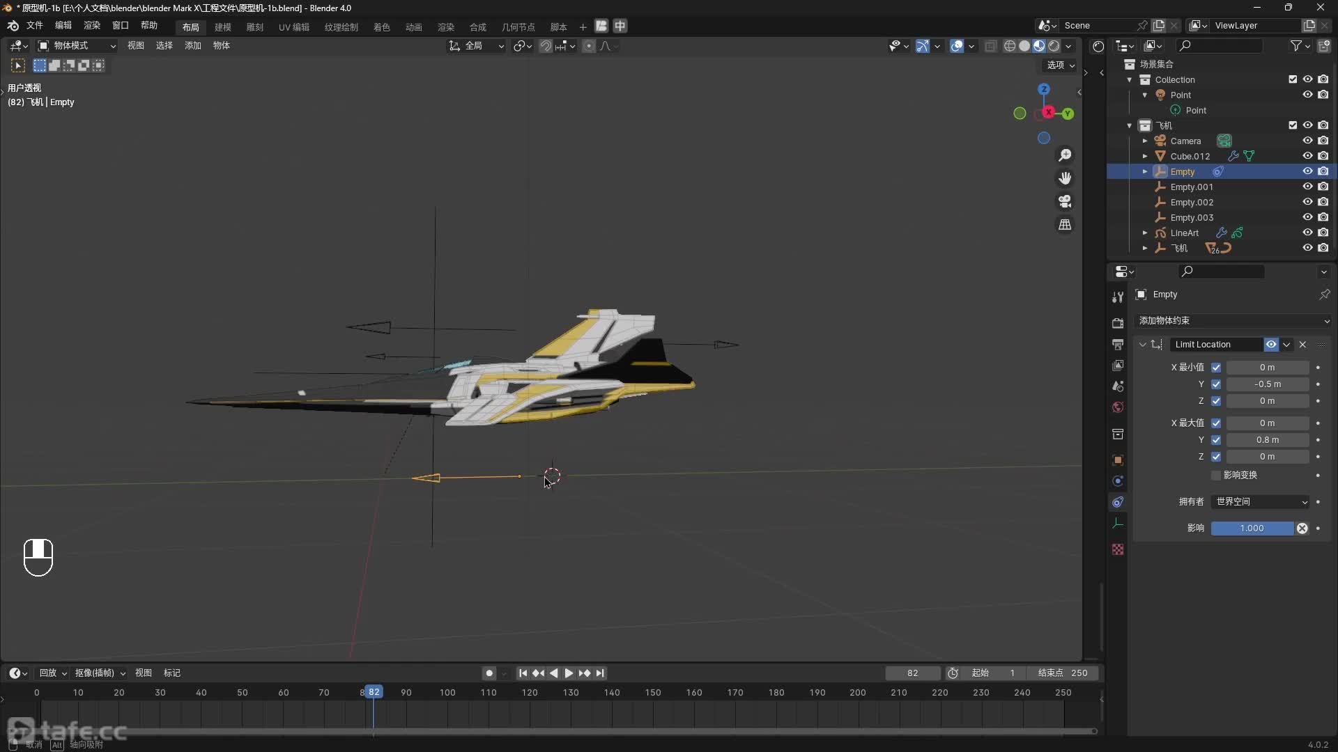This screenshot has height=752, width=1338.
Task: Click the current frame field showing 82
Action: pyautogui.click(x=913, y=673)
